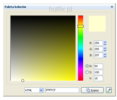Click the circular selector in the color gradient
117x100 pixels.
tap(23, 80)
